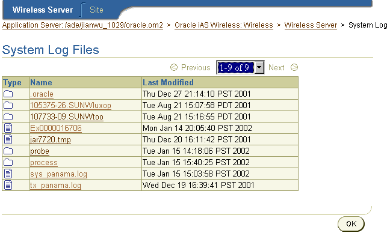Click the Next arrow circle icon
Screen dimensions: 387x233
(x=294, y=67)
